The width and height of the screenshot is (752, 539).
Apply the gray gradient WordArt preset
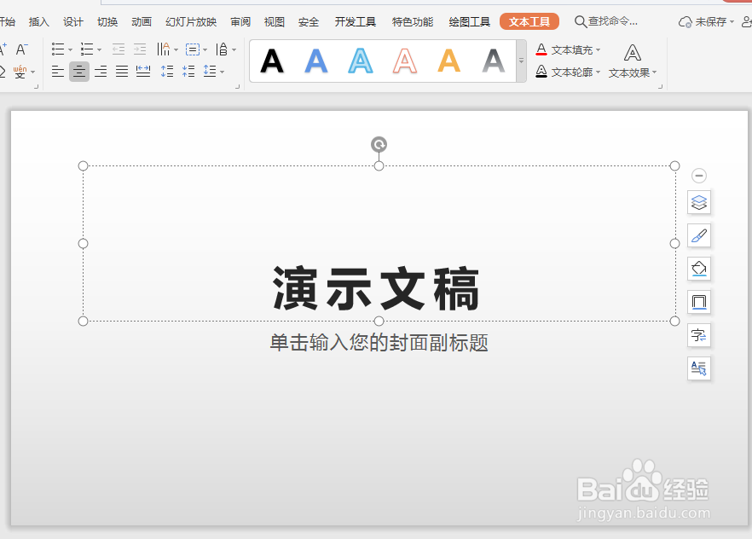pyautogui.click(x=494, y=61)
